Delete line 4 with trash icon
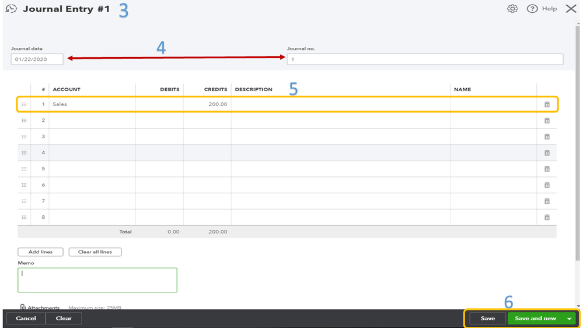The image size is (583, 328). tap(547, 153)
